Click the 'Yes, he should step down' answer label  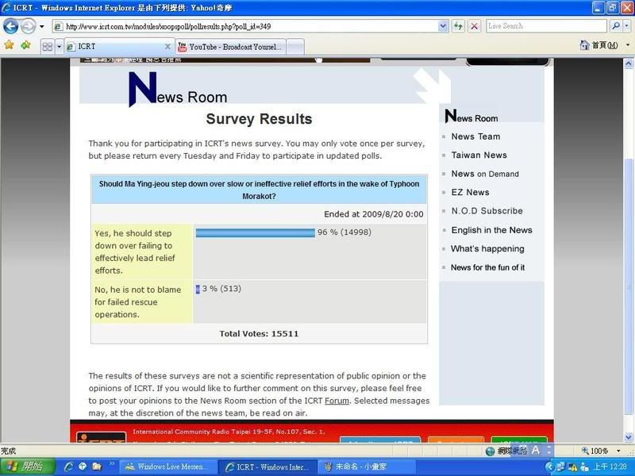coord(134,251)
